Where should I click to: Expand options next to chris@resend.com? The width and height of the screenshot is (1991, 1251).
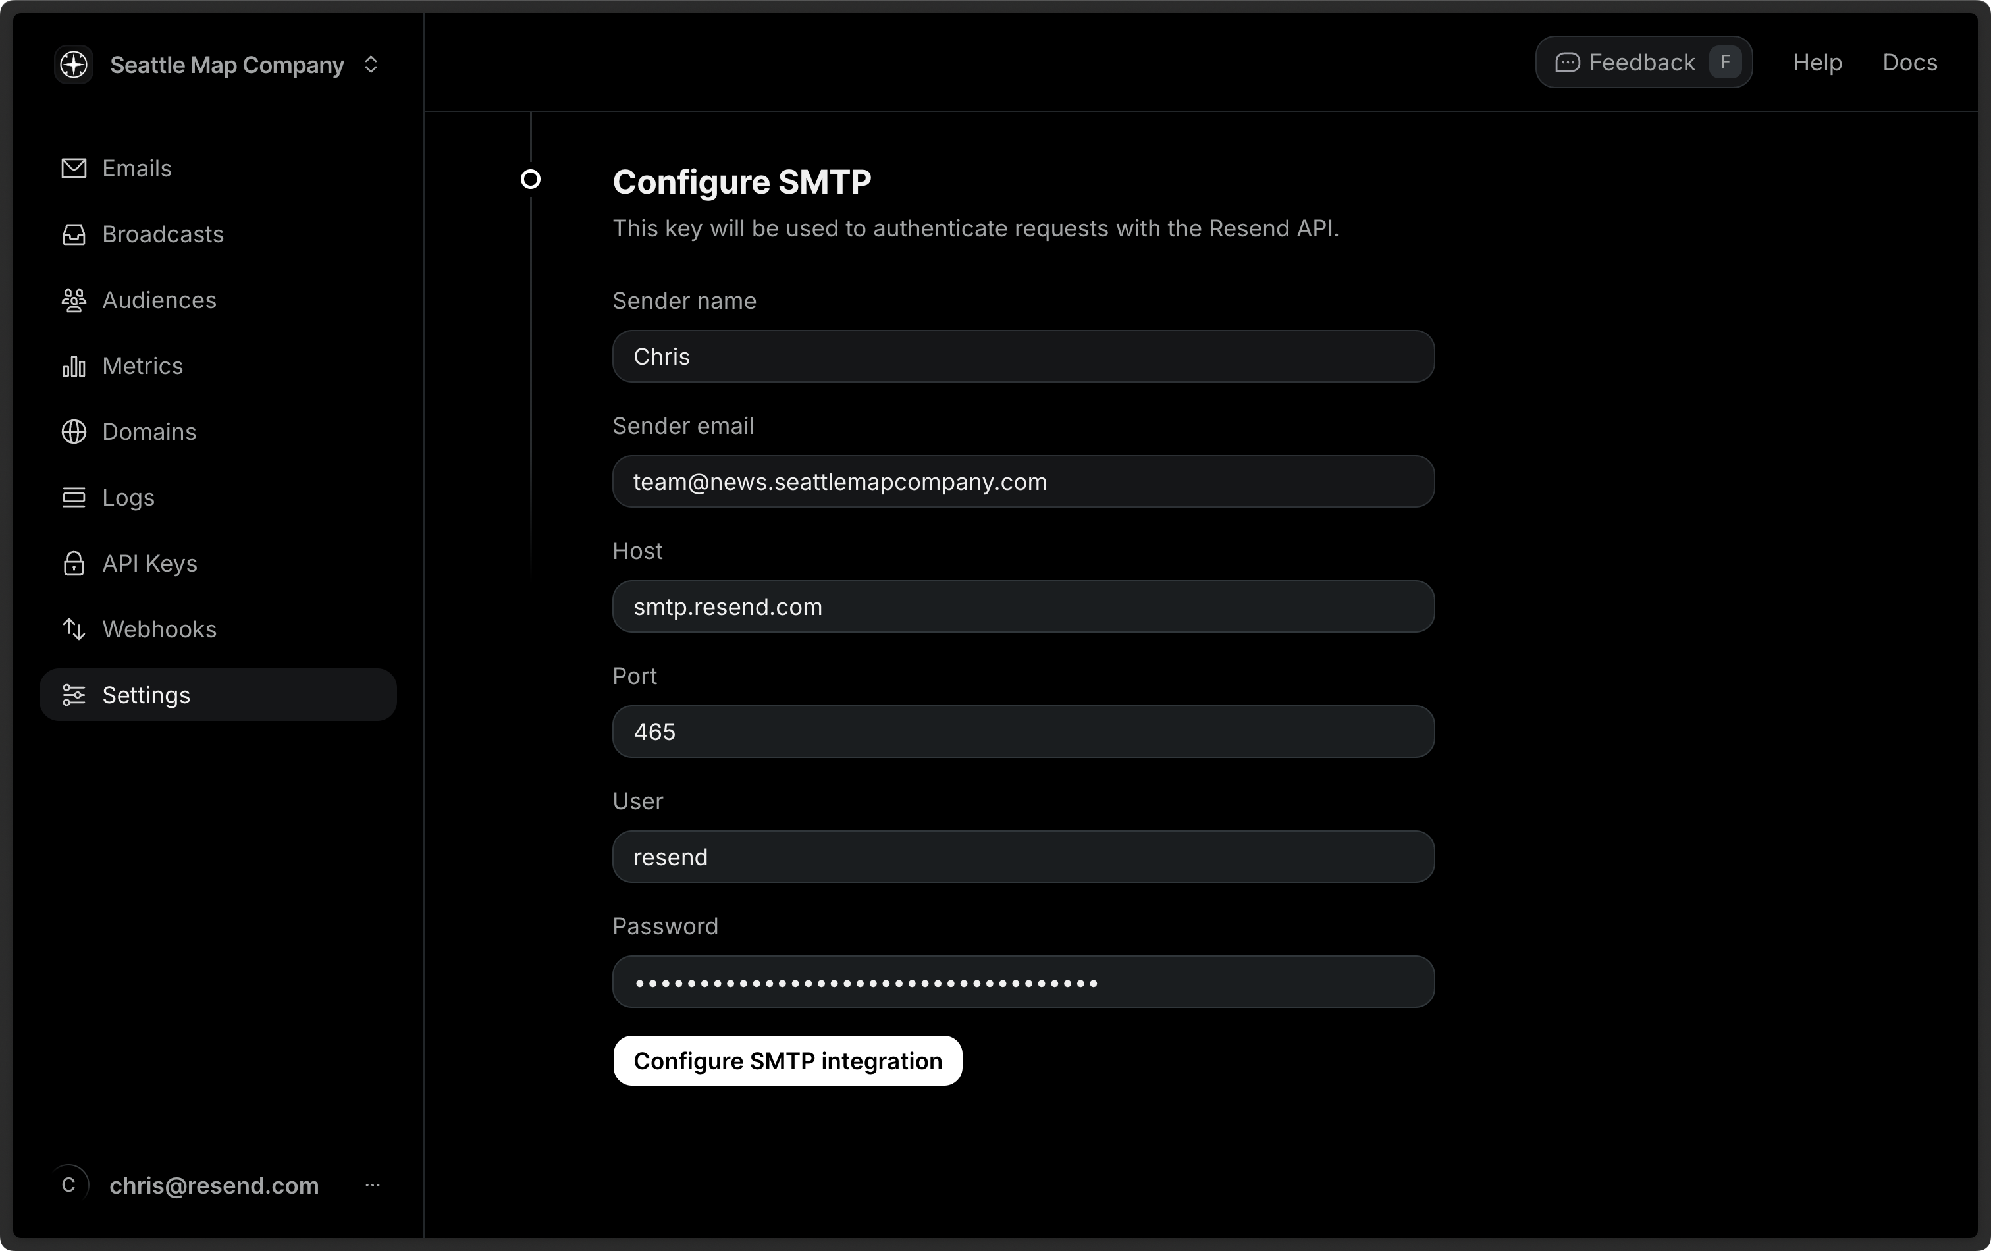point(372,1186)
